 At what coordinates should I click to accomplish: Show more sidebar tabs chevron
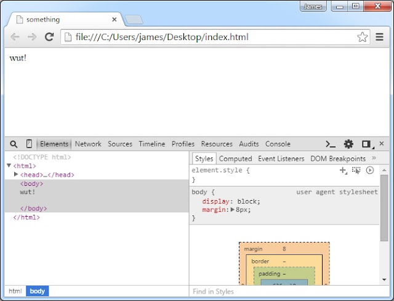374,158
